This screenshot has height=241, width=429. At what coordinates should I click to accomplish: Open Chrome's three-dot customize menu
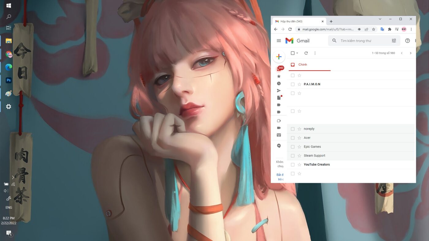[411, 29]
